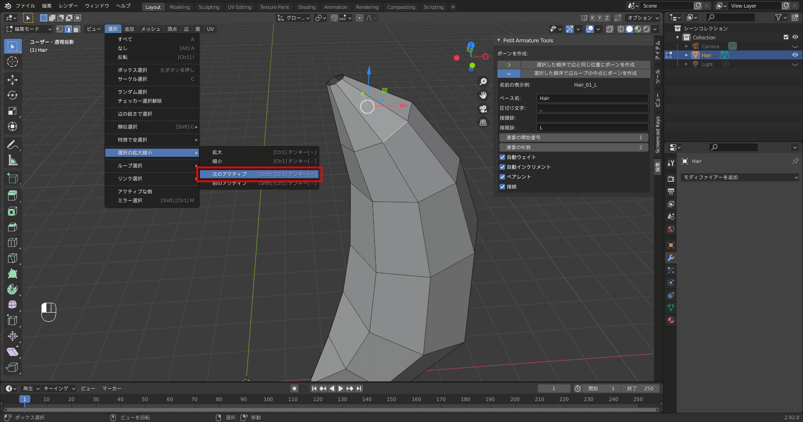Image resolution: width=803 pixels, height=422 pixels.
Task: Select the Annotate pencil tool
Action: (12, 145)
